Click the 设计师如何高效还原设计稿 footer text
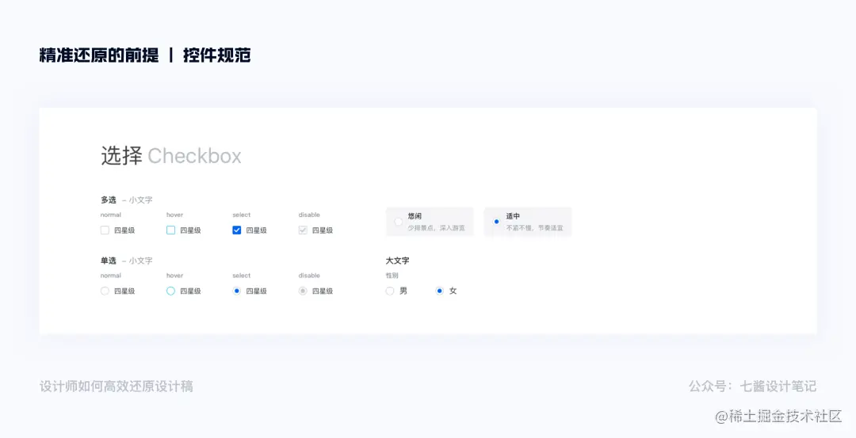Viewport: 856px width, 438px height. (117, 387)
